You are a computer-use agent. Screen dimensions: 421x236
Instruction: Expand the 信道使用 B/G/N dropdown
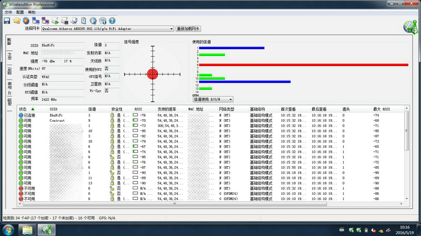tap(230, 100)
